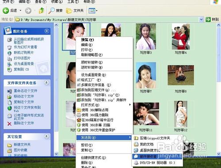Screen dimensions: 221x168
Task: Choose 发送到 highlighted menu entry
Action: click(104, 137)
